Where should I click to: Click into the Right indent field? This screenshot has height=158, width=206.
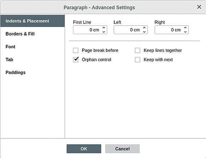pos(169,30)
